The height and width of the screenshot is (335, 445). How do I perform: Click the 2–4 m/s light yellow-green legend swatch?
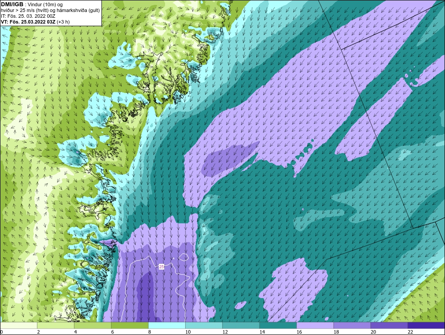click(x=56, y=325)
